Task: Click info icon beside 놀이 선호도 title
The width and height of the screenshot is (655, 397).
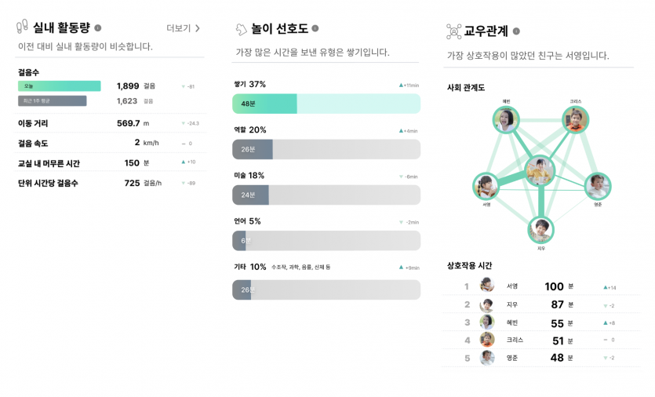Action: [x=315, y=28]
